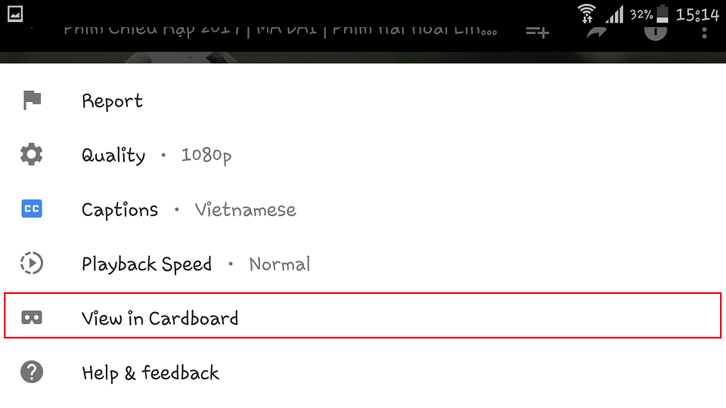Tap the share arrow icon
Screen dimensions: 726x408
pyautogui.click(x=597, y=32)
